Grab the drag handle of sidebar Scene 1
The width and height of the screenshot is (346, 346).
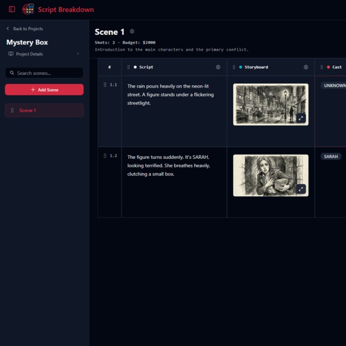(x=12, y=111)
